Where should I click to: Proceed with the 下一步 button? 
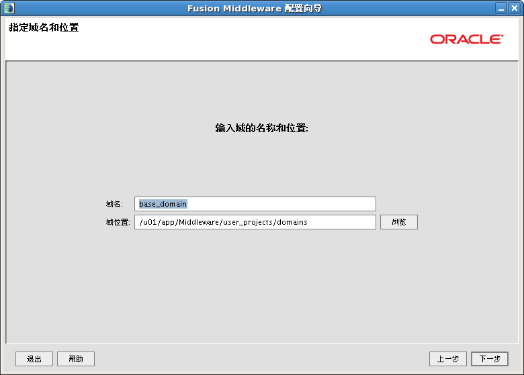coord(490,359)
